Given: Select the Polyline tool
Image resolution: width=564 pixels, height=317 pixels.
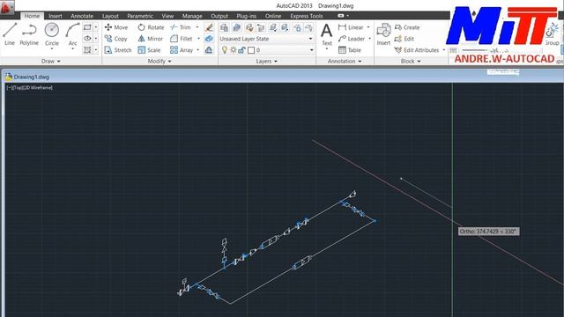Looking at the screenshot, I should pyautogui.click(x=29, y=34).
